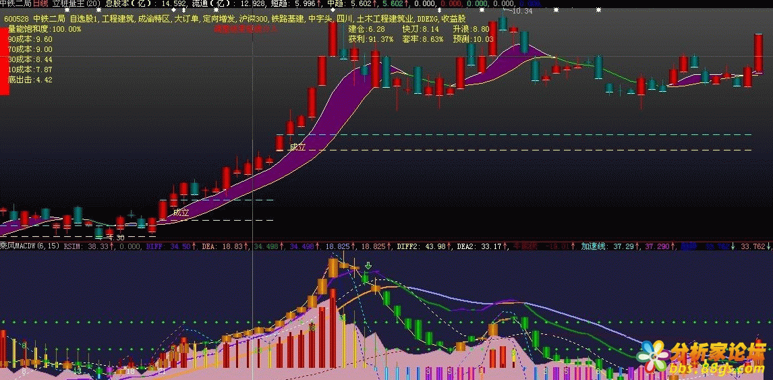Screen dimensions: 773x380
Task: Click the DIFF2 43.98 reading
Action: pyautogui.click(x=424, y=246)
